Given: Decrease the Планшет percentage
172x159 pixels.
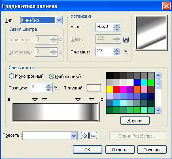Looking at the screenshot, I should click(x=117, y=53).
